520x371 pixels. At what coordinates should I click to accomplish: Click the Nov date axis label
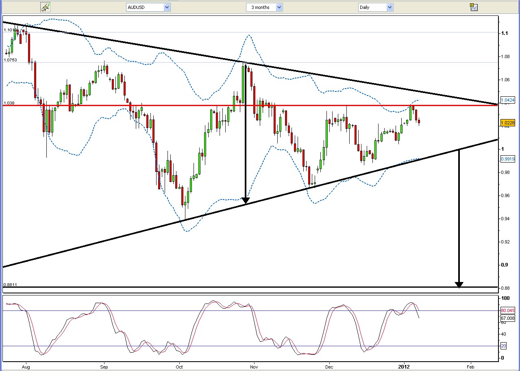254,366
